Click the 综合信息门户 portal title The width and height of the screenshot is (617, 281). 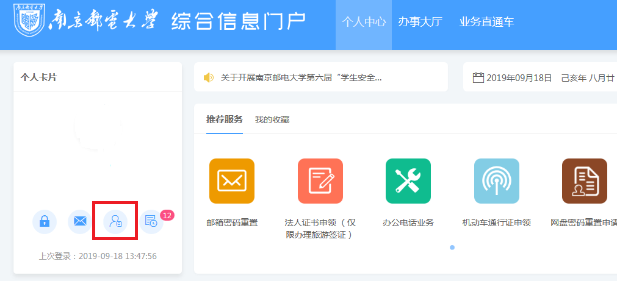pyautogui.click(x=239, y=21)
